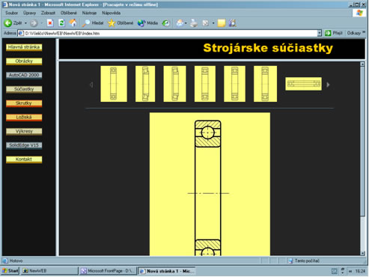Open the Hledat search tool

[93, 23]
